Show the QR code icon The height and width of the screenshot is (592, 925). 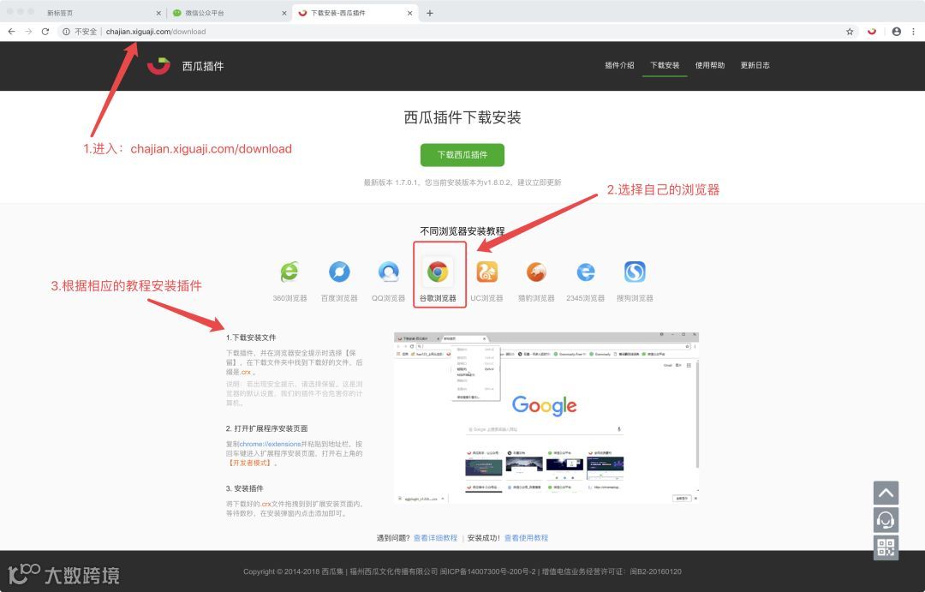886,547
